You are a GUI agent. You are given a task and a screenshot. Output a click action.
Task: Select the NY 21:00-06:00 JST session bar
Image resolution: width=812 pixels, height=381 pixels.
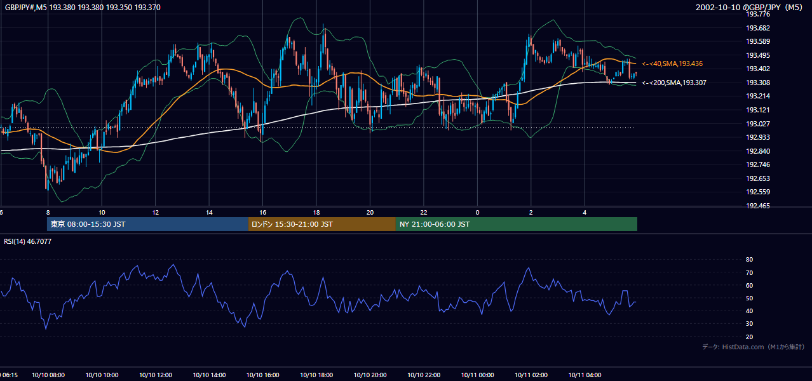(x=517, y=224)
